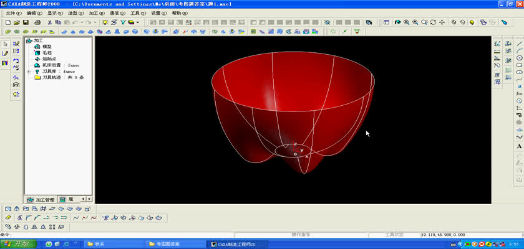Select the Text A tool
Screen dimensions: 524x249
coord(519,146)
